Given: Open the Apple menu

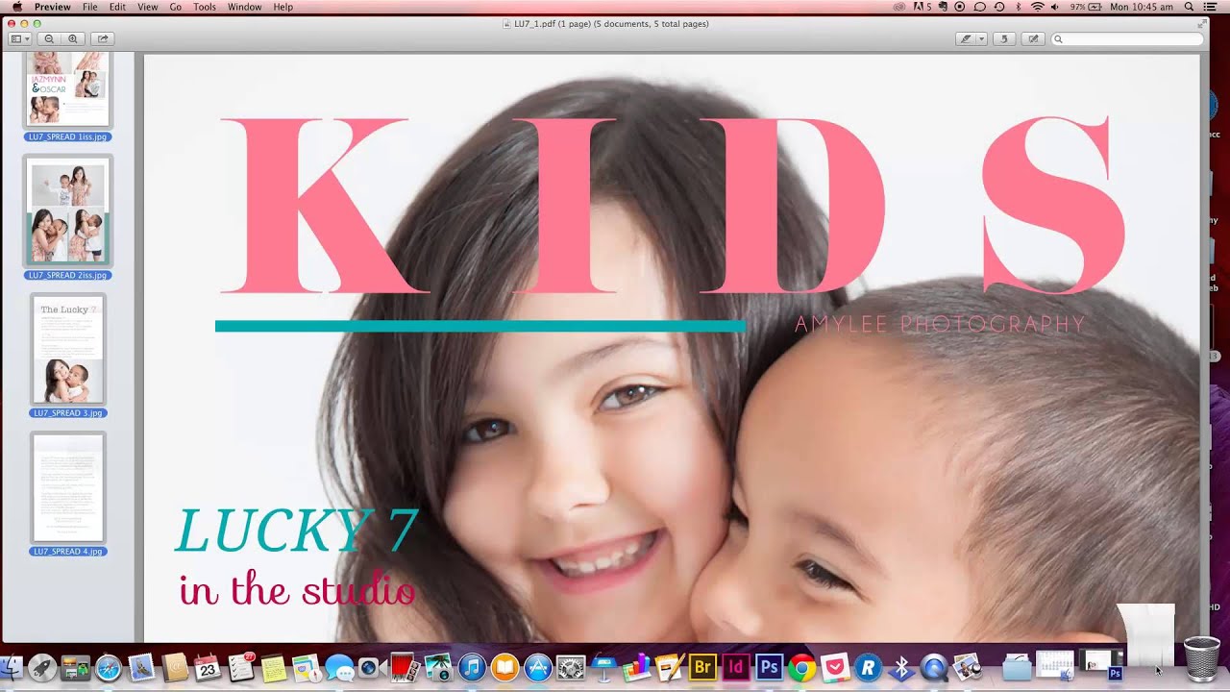Looking at the screenshot, I should (x=16, y=7).
